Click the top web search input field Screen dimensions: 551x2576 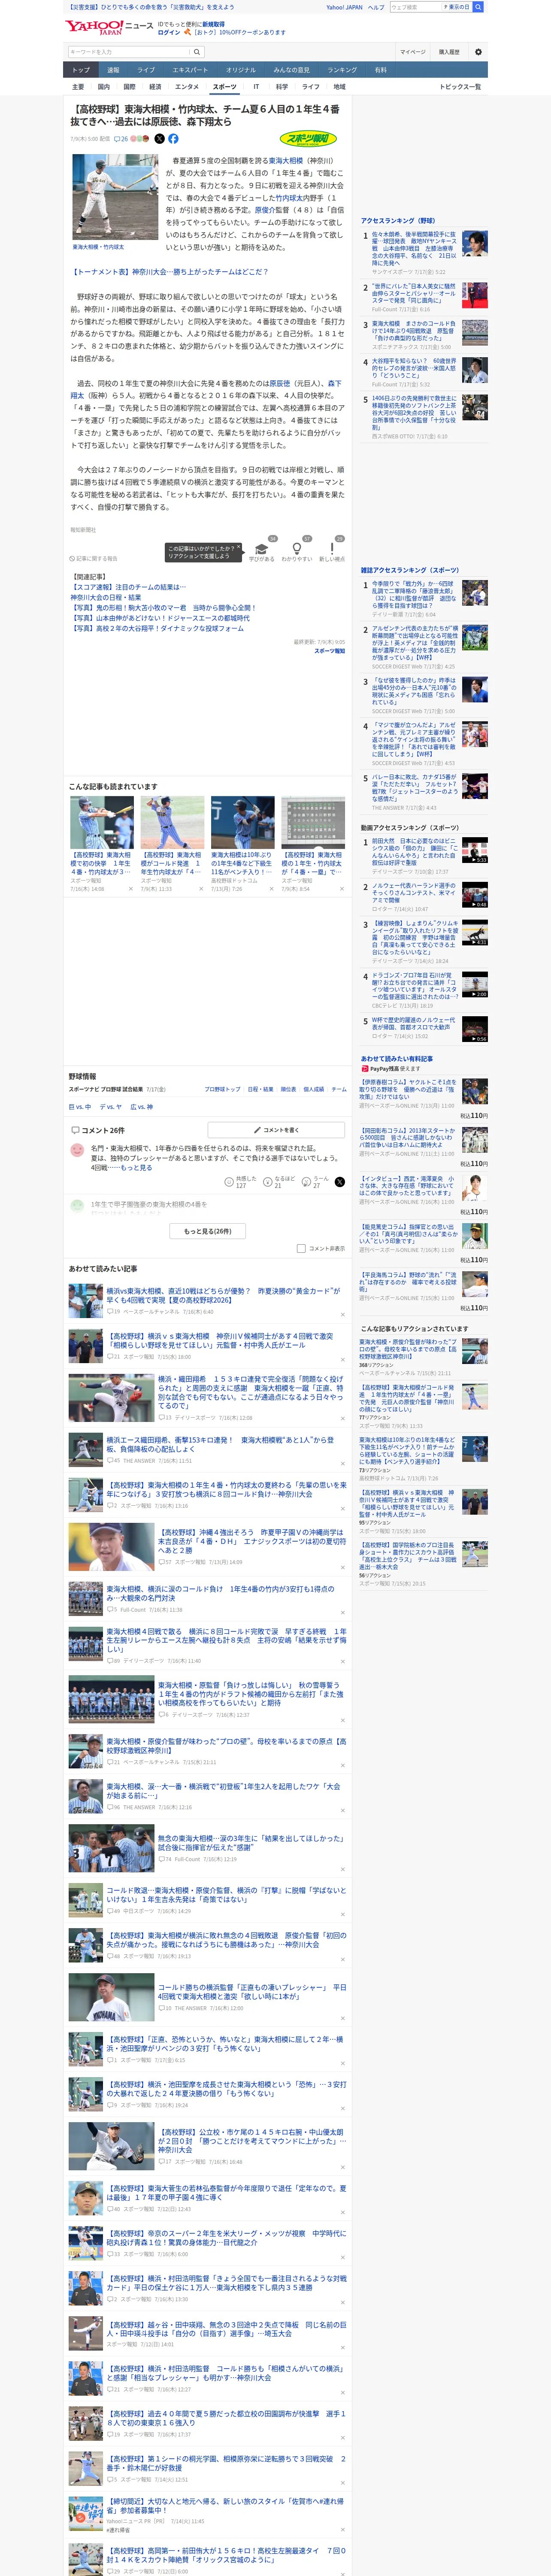(x=416, y=7)
